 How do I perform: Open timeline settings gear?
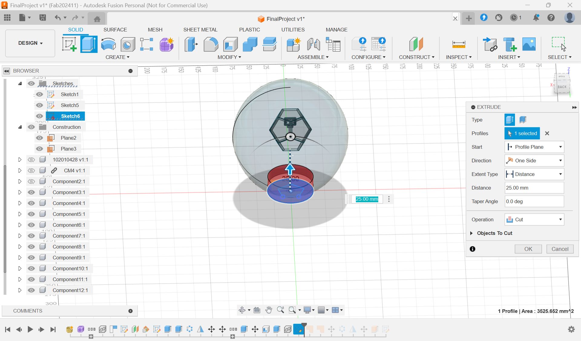tap(571, 329)
